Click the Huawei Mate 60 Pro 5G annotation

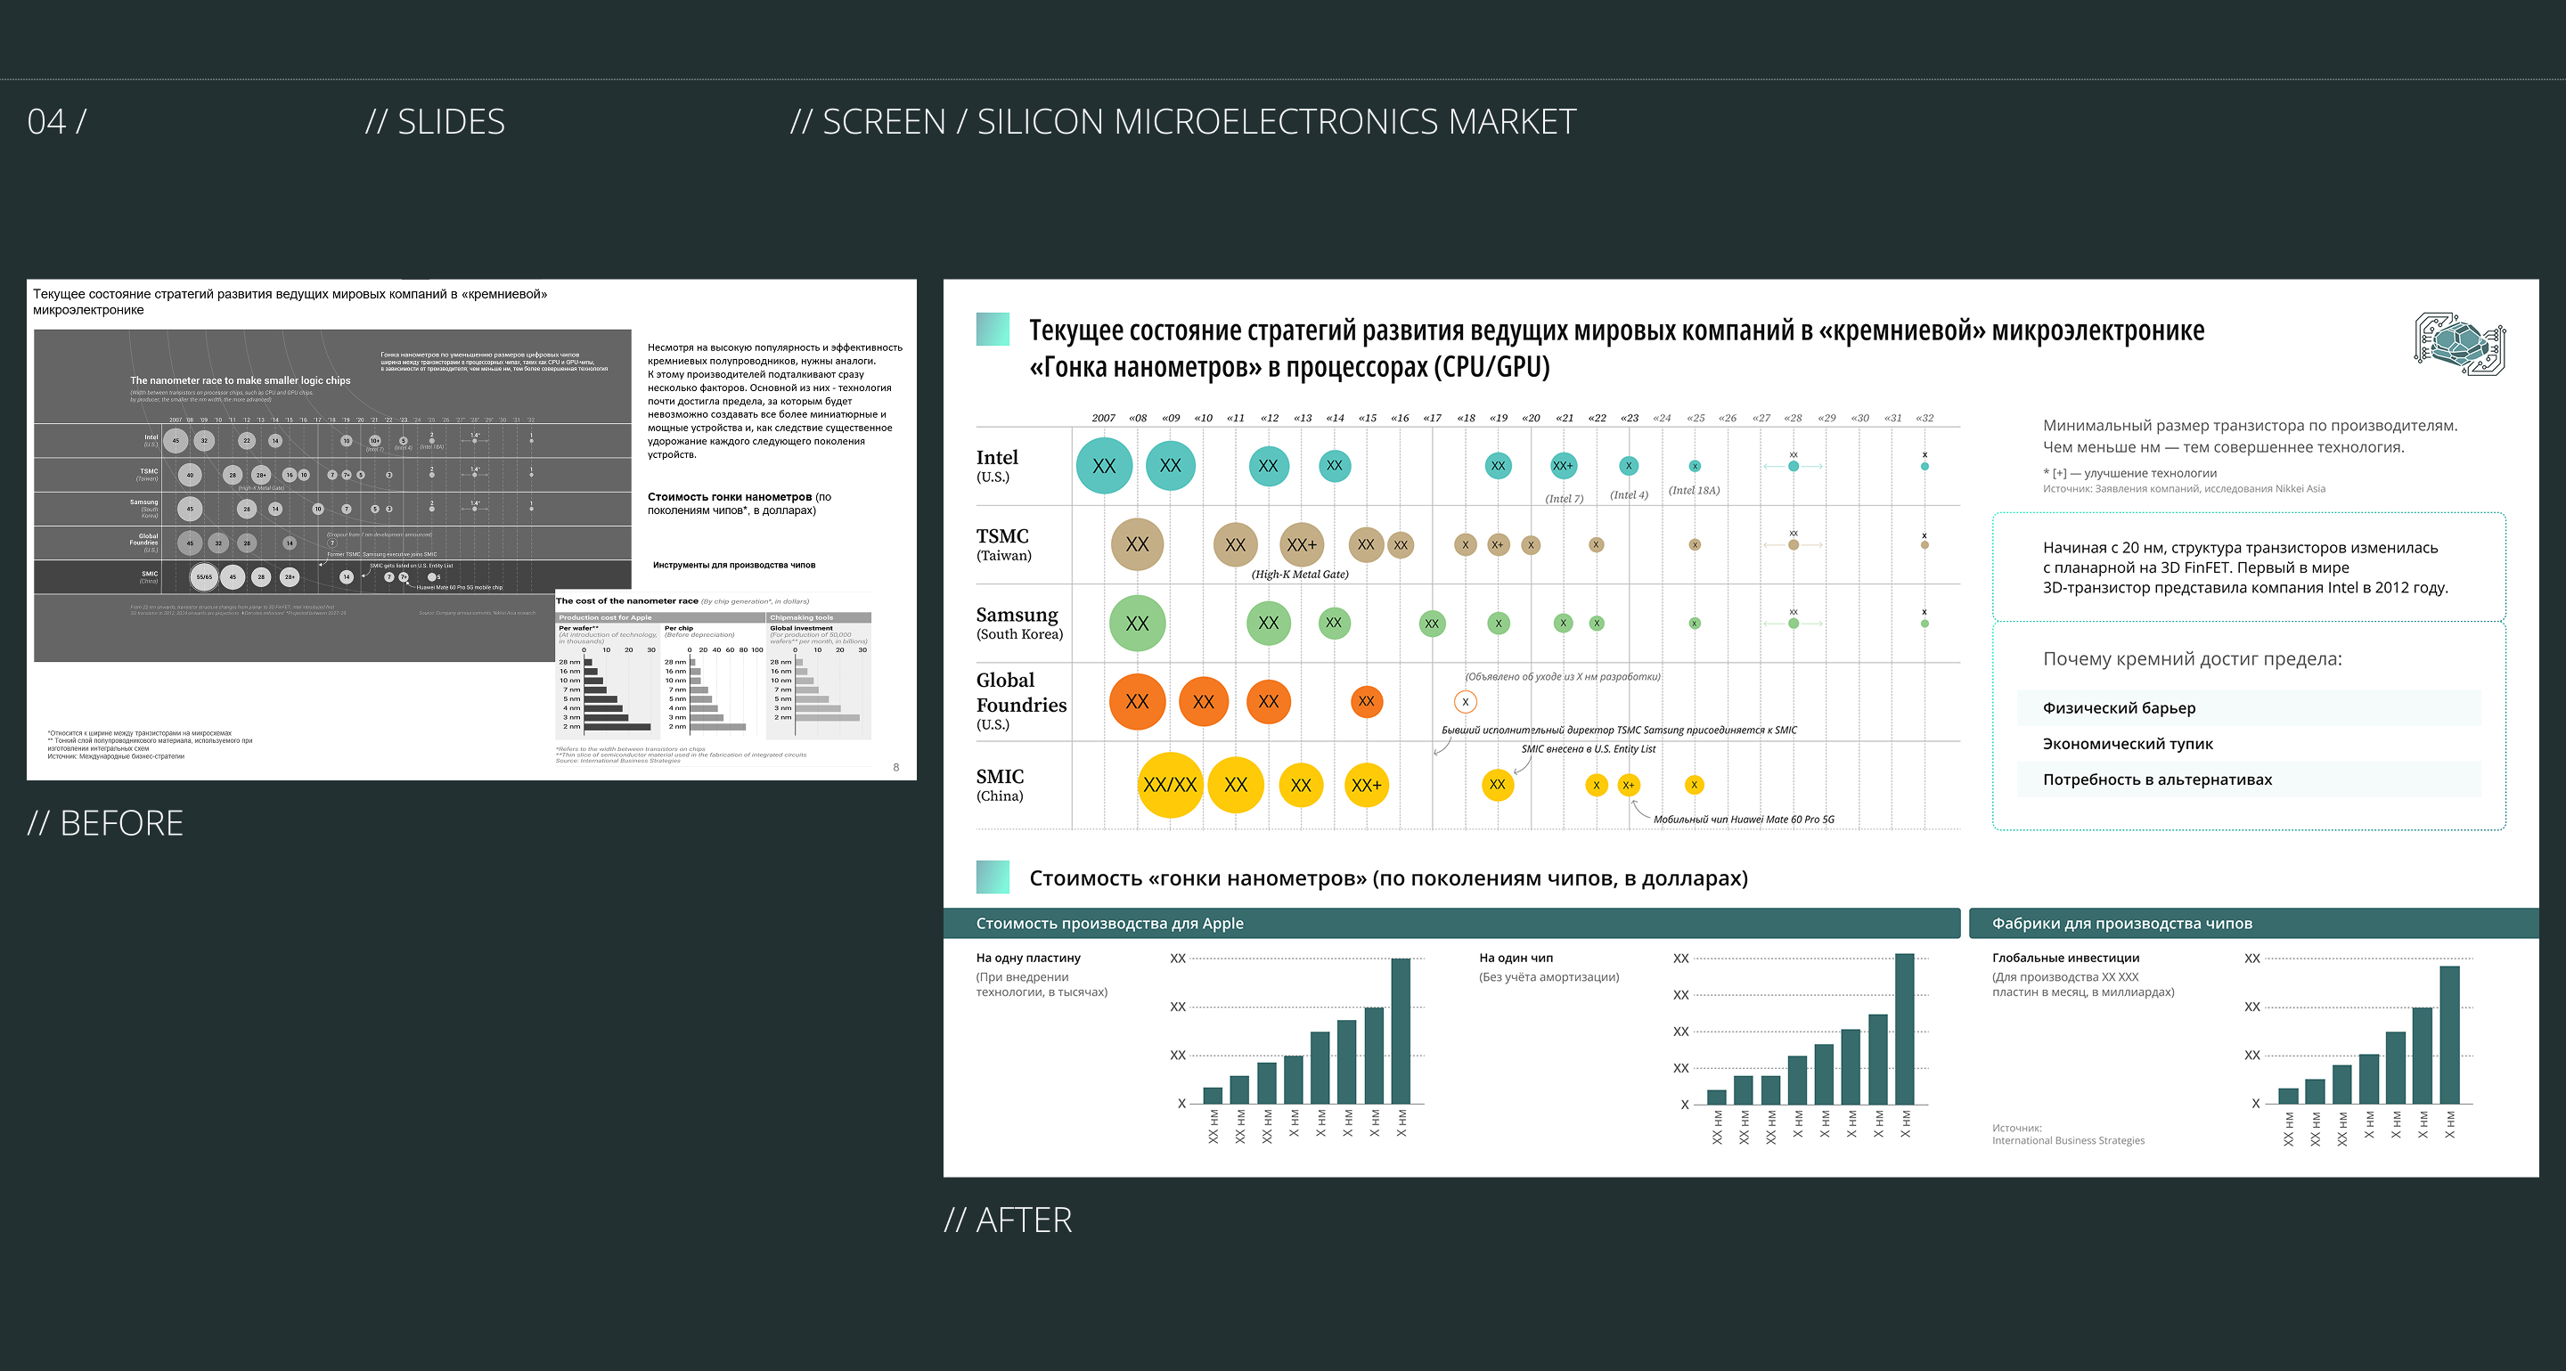coord(1744,820)
